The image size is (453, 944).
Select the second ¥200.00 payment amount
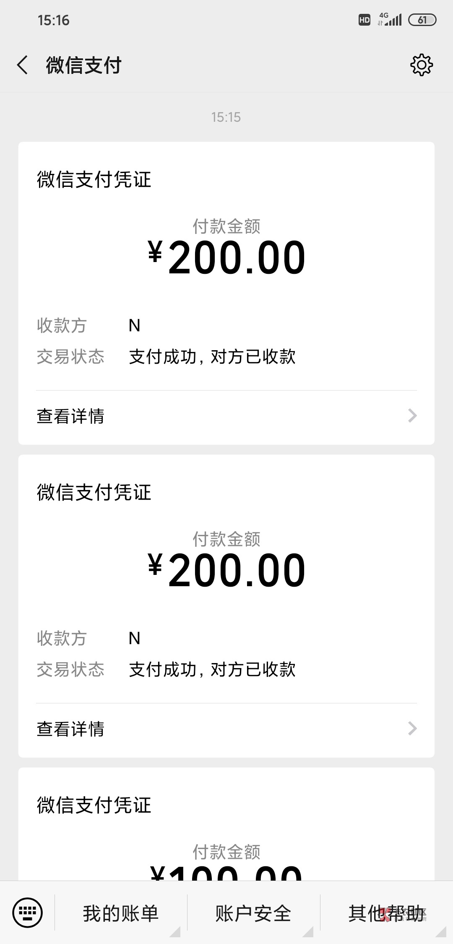pos(226,570)
